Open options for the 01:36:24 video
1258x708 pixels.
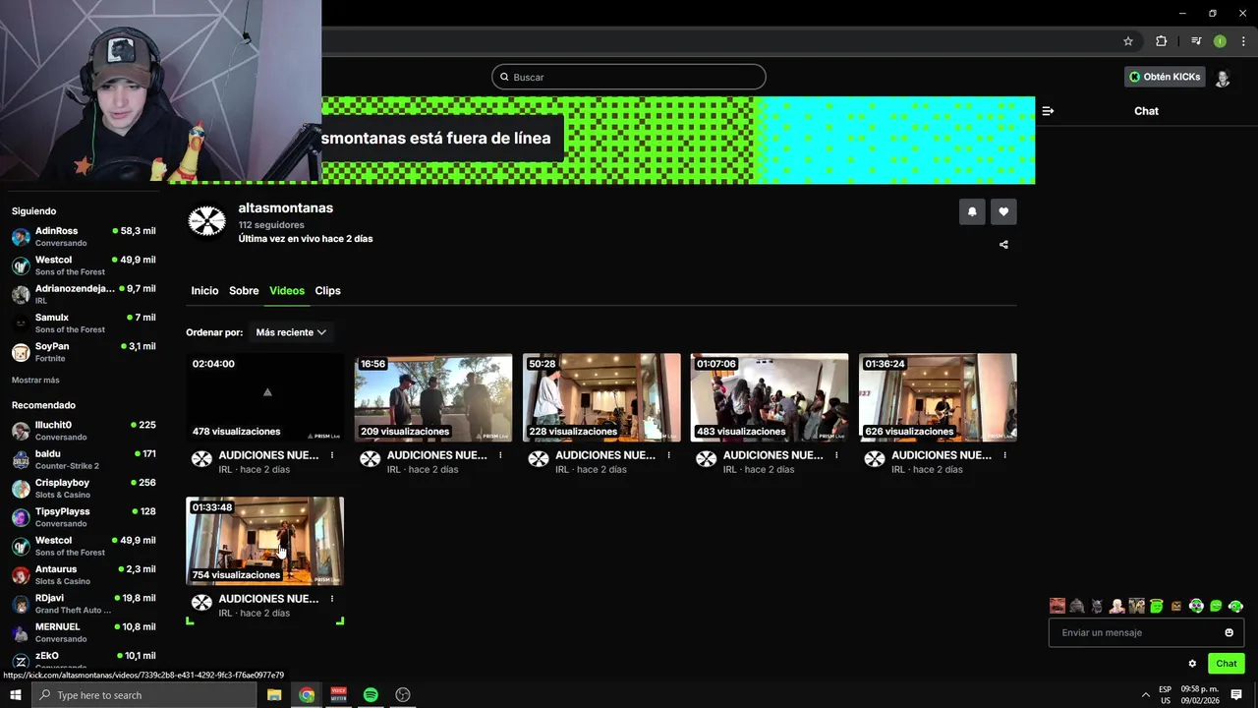(x=1004, y=455)
